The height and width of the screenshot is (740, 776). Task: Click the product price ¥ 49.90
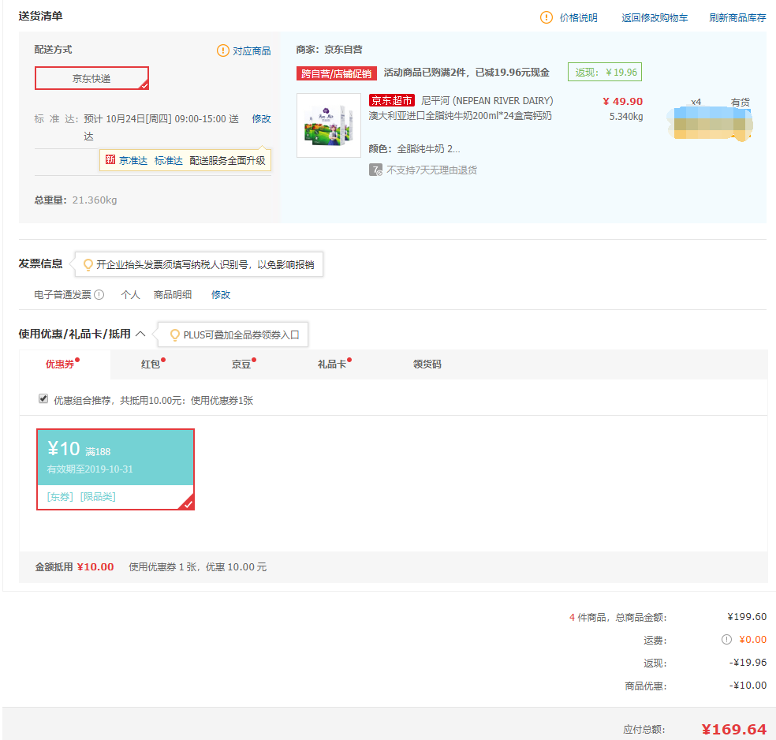click(622, 102)
